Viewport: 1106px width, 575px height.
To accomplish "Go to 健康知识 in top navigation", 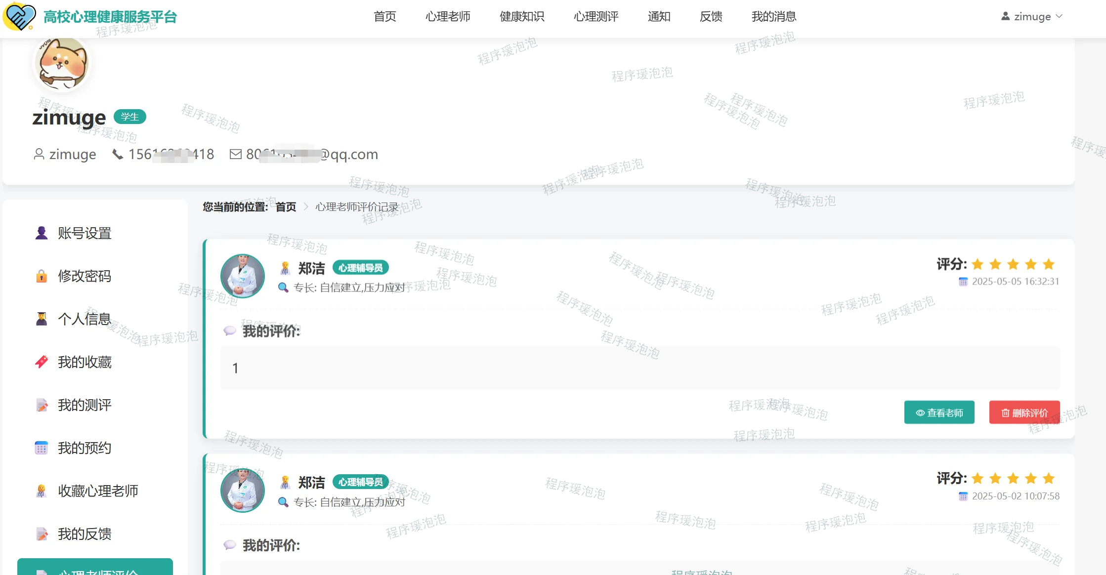I will coord(522,16).
